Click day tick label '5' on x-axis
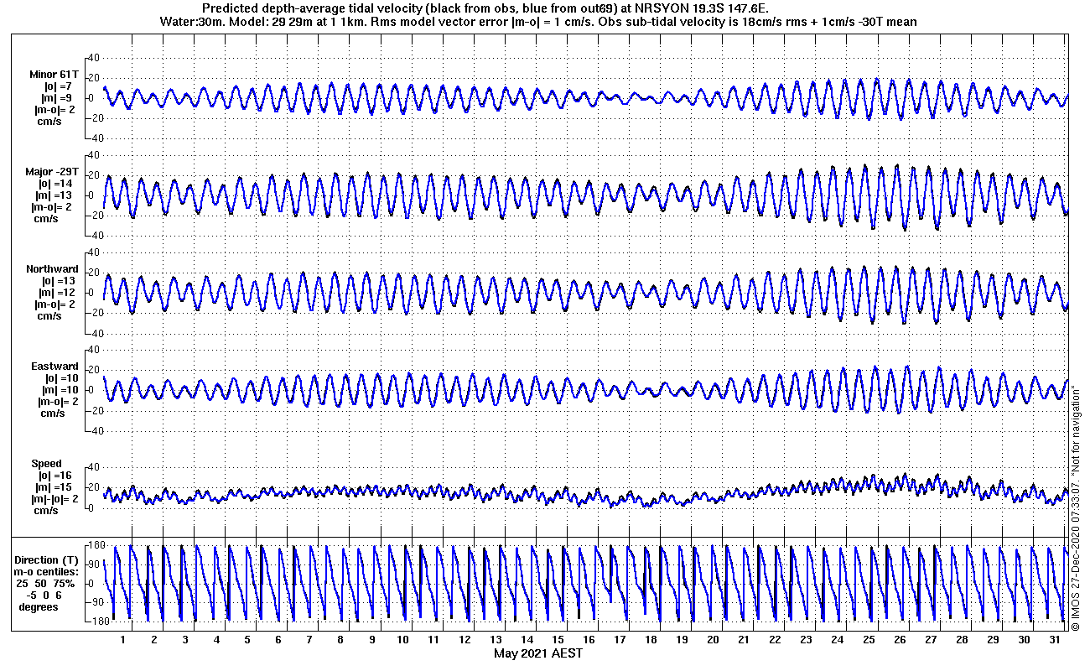Image resolution: width=1090 pixels, height=671 pixels. click(x=247, y=640)
